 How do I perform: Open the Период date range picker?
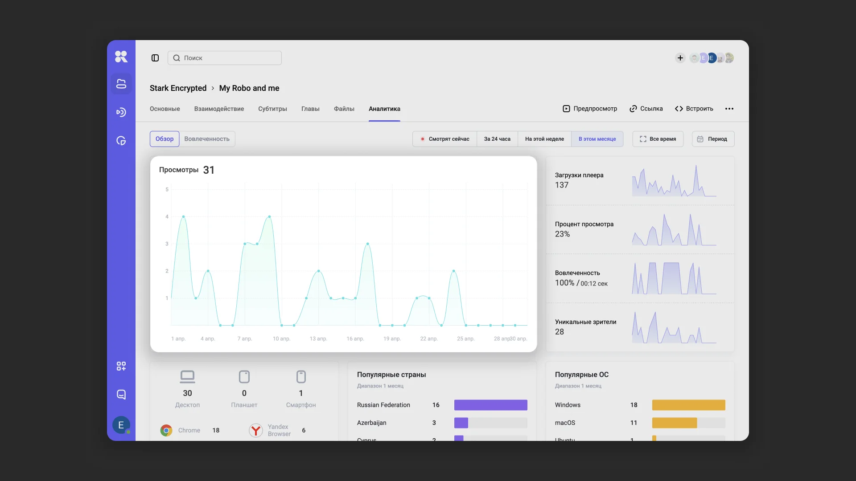click(713, 139)
